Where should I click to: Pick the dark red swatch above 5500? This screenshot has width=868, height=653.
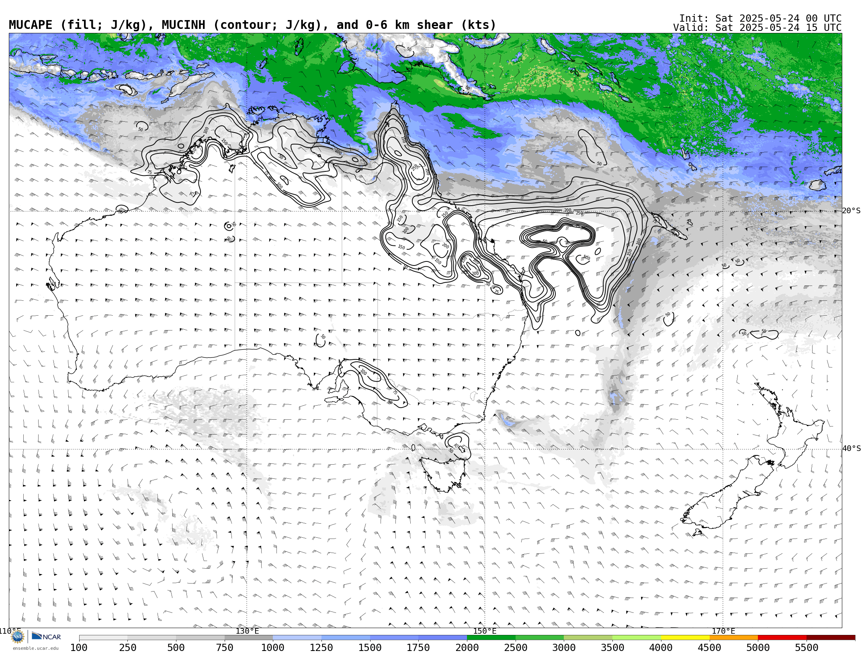(831, 638)
